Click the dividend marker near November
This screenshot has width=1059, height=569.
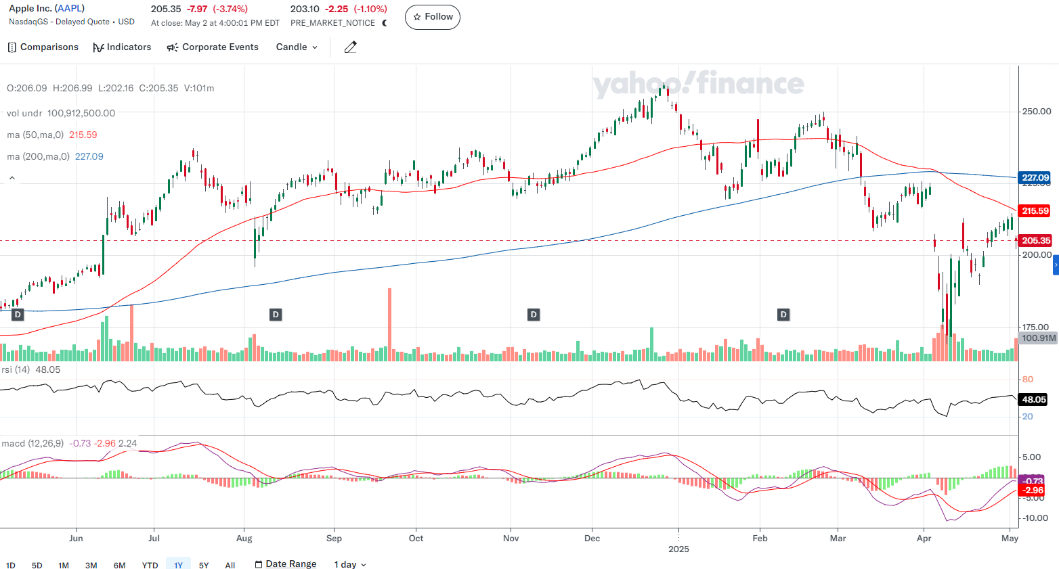click(x=534, y=315)
